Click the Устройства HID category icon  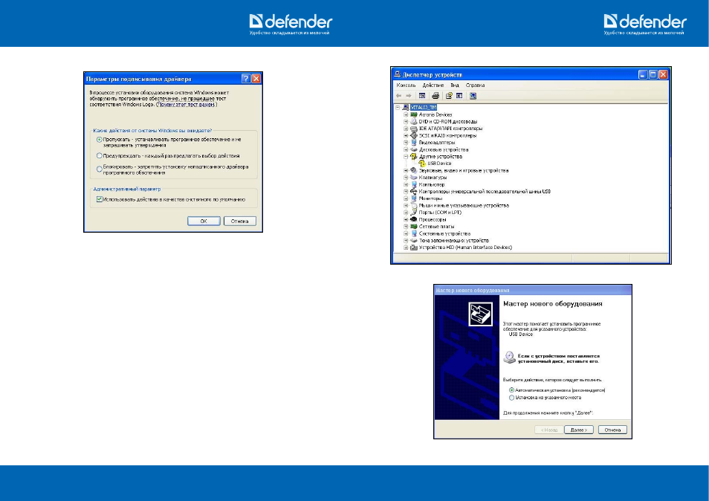pos(413,248)
